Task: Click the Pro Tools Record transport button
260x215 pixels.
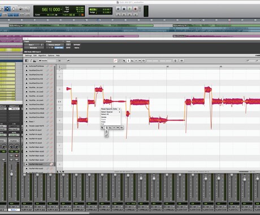Action: point(135,9)
